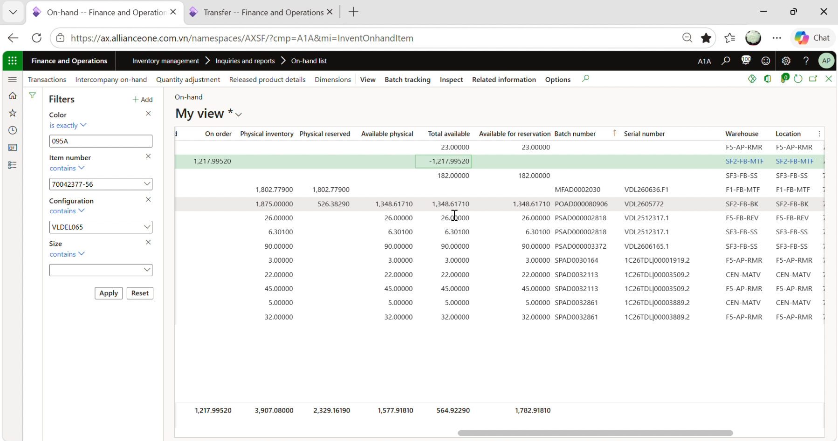Refresh the On-hand page
Viewport: 838px width, 441px height.
pyautogui.click(x=798, y=79)
